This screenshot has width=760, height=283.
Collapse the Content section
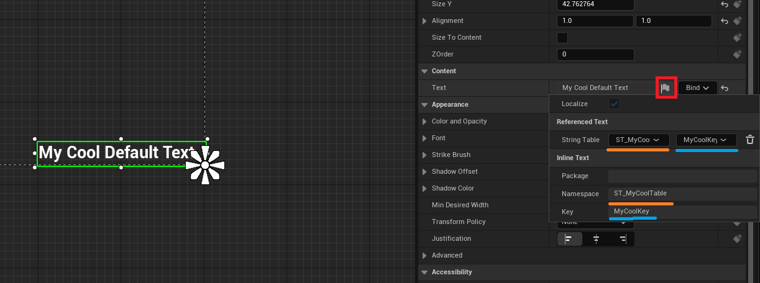[424, 71]
